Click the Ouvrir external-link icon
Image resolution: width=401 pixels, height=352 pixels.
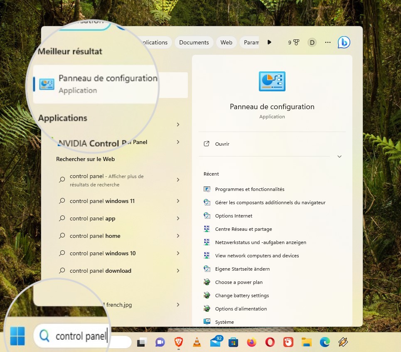(207, 144)
